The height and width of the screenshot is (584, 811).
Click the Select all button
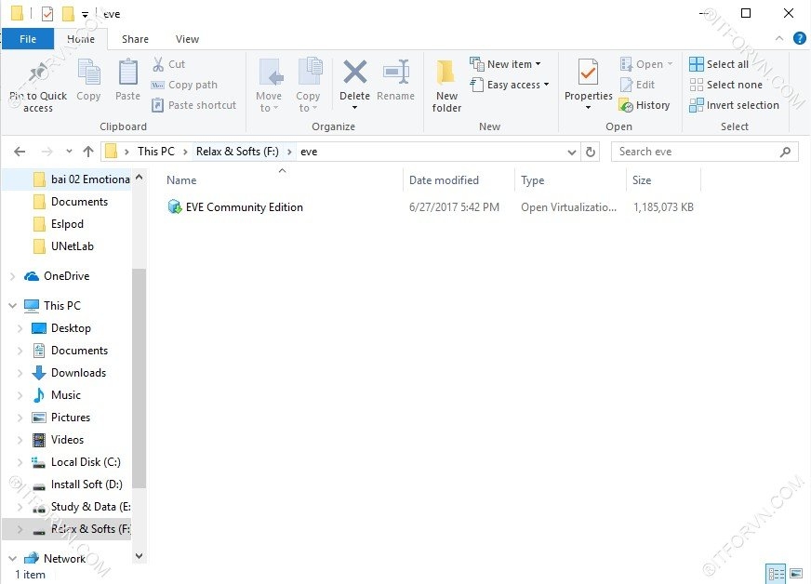click(x=719, y=64)
